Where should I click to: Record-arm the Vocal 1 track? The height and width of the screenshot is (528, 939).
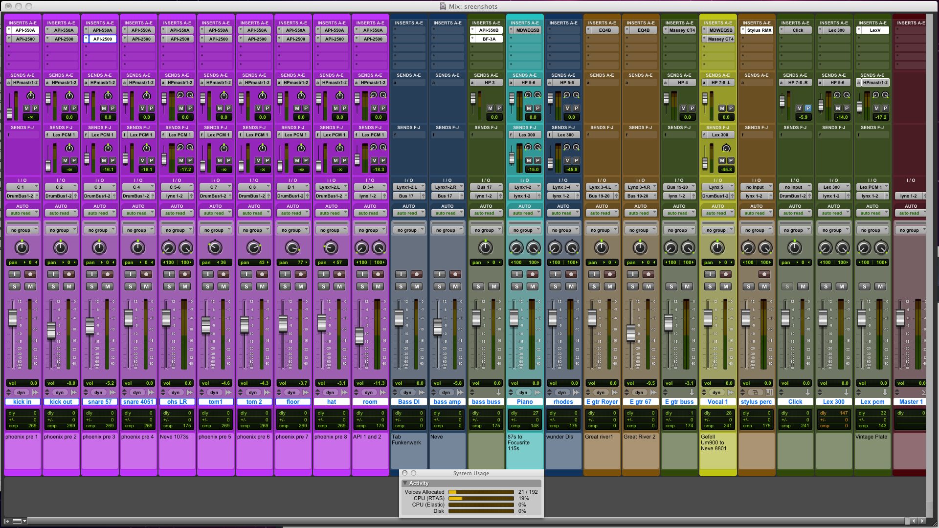[x=725, y=274]
